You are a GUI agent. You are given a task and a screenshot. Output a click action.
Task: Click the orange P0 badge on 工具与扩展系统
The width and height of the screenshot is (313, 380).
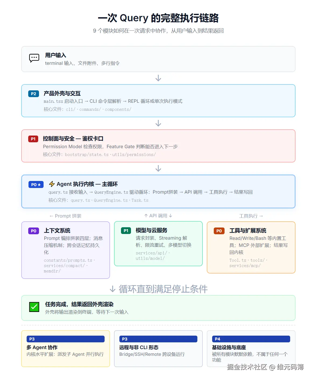[219, 231]
